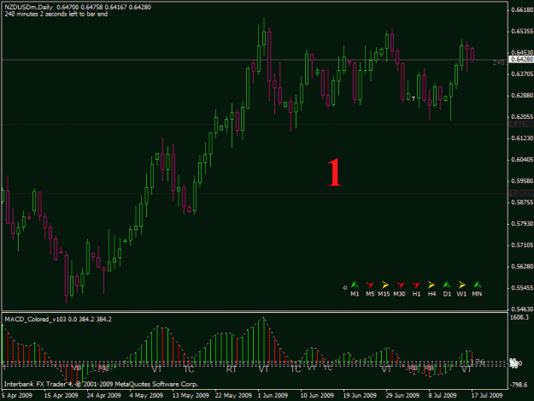Viewport: 534px width, 401px height.
Task: Click the 0.66180 price scale label
Action: [522, 10]
